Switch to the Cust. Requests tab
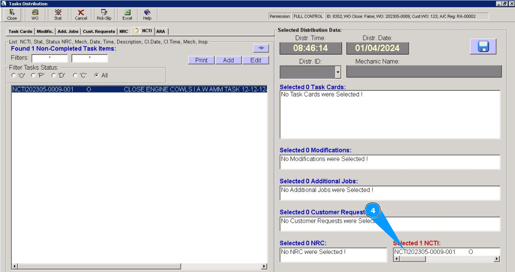The image size is (515, 272). 99,32
